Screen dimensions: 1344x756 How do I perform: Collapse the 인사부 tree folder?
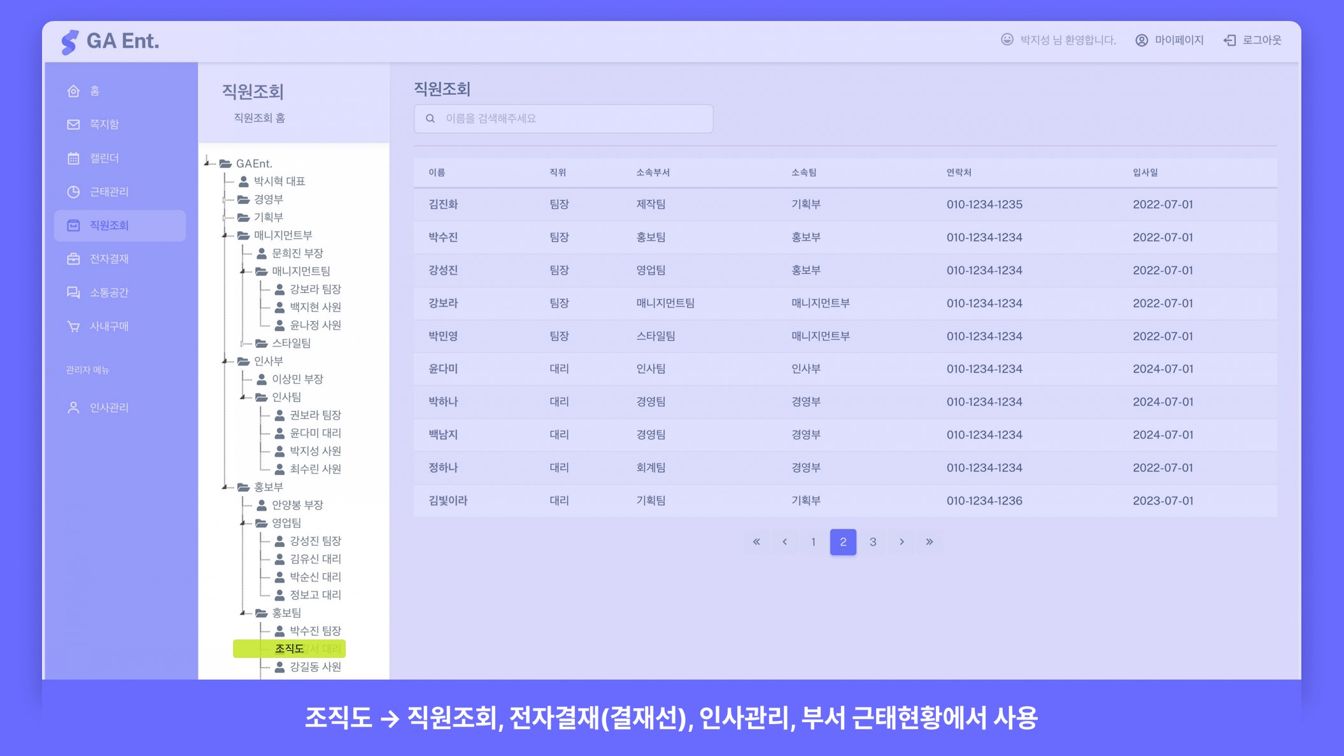pos(225,361)
